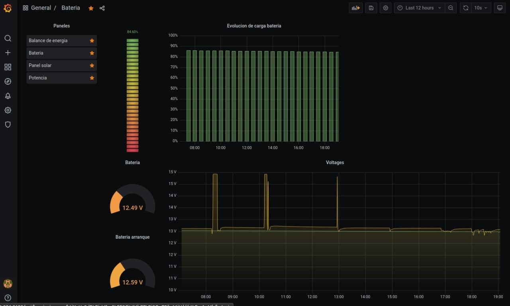The height and width of the screenshot is (306, 510).
Task: Click the Create plus icon in sidebar
Action: (8, 53)
